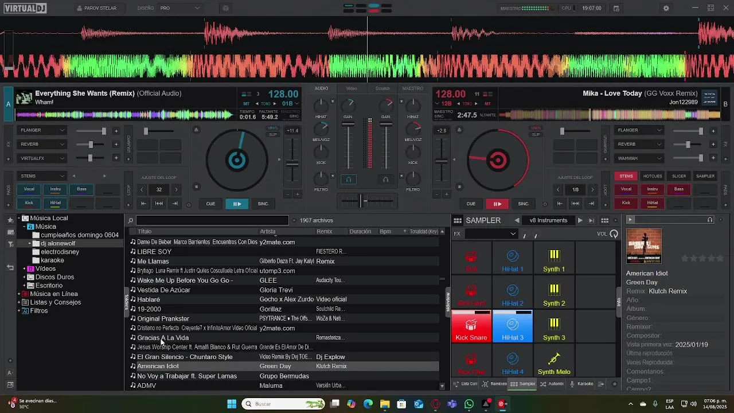Trigger the Kick Snare sampler pad

coord(471,326)
